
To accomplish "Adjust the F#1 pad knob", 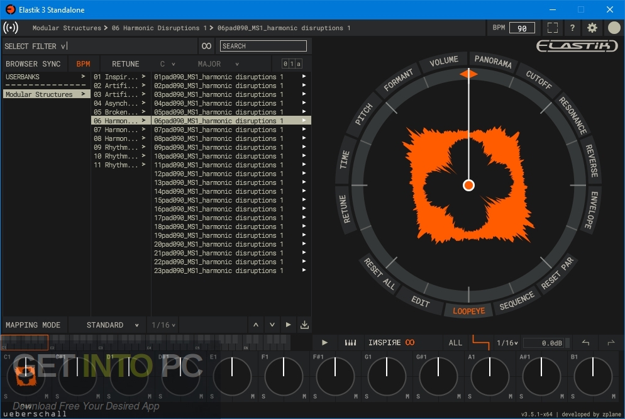I will pos(335,377).
